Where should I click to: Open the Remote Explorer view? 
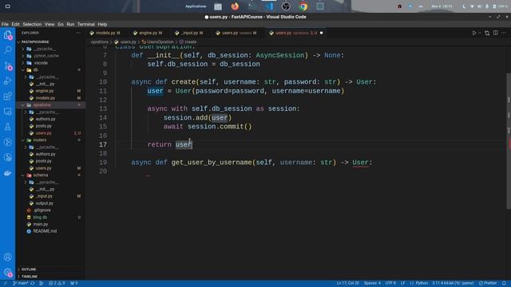7,112
